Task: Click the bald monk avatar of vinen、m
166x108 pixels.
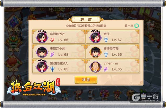Action: (96, 67)
